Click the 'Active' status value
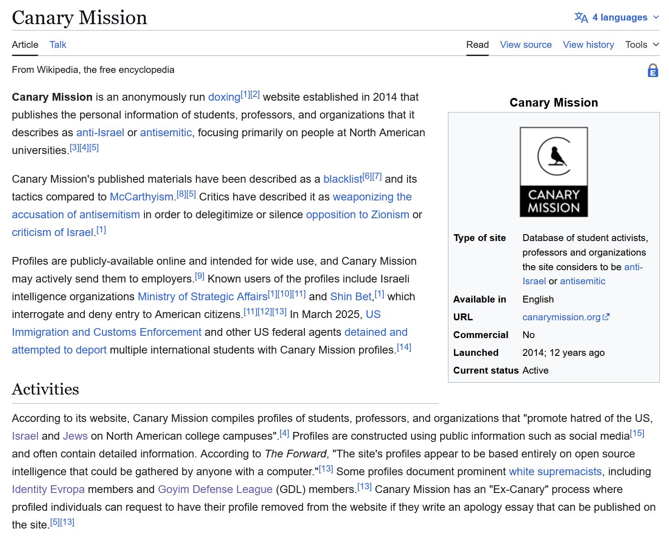The height and width of the screenshot is (539, 669). click(535, 370)
